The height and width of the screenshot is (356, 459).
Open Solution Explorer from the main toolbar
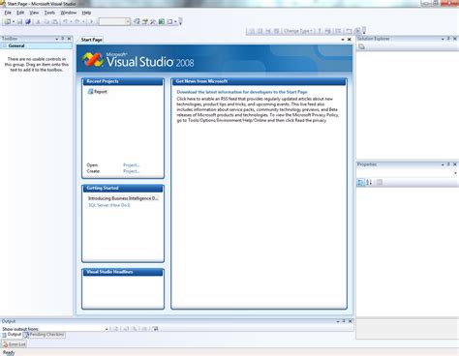pos(137,21)
